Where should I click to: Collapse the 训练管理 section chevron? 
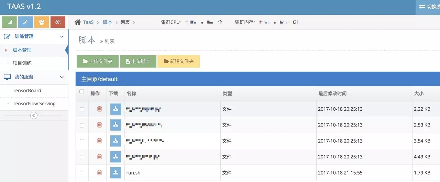pos(62,36)
